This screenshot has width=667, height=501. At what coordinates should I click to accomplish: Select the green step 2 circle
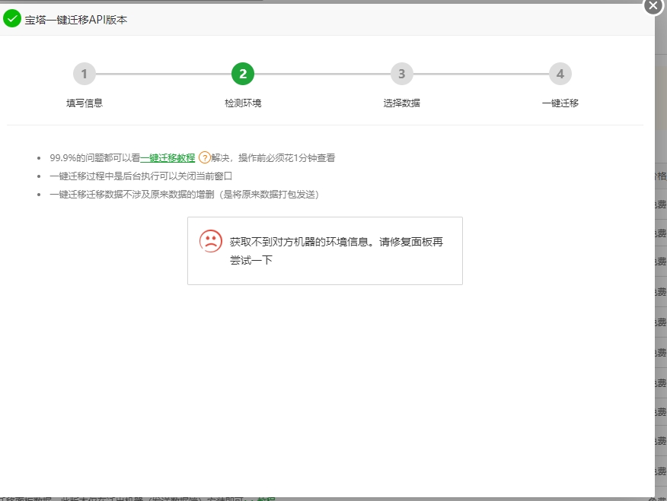click(x=243, y=74)
